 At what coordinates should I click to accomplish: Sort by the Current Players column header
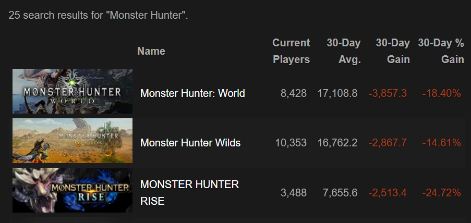click(291, 51)
